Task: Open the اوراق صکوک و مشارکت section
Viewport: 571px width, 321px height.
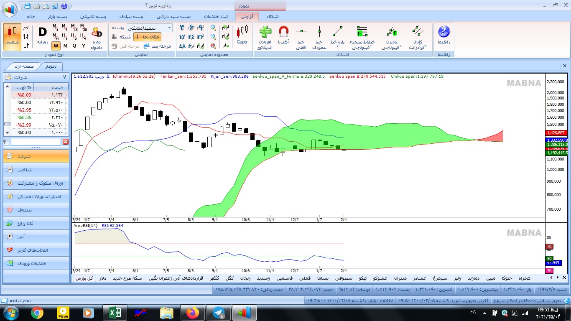Action: tap(36, 183)
